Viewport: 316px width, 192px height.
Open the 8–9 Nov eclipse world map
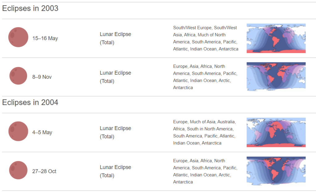(276, 77)
